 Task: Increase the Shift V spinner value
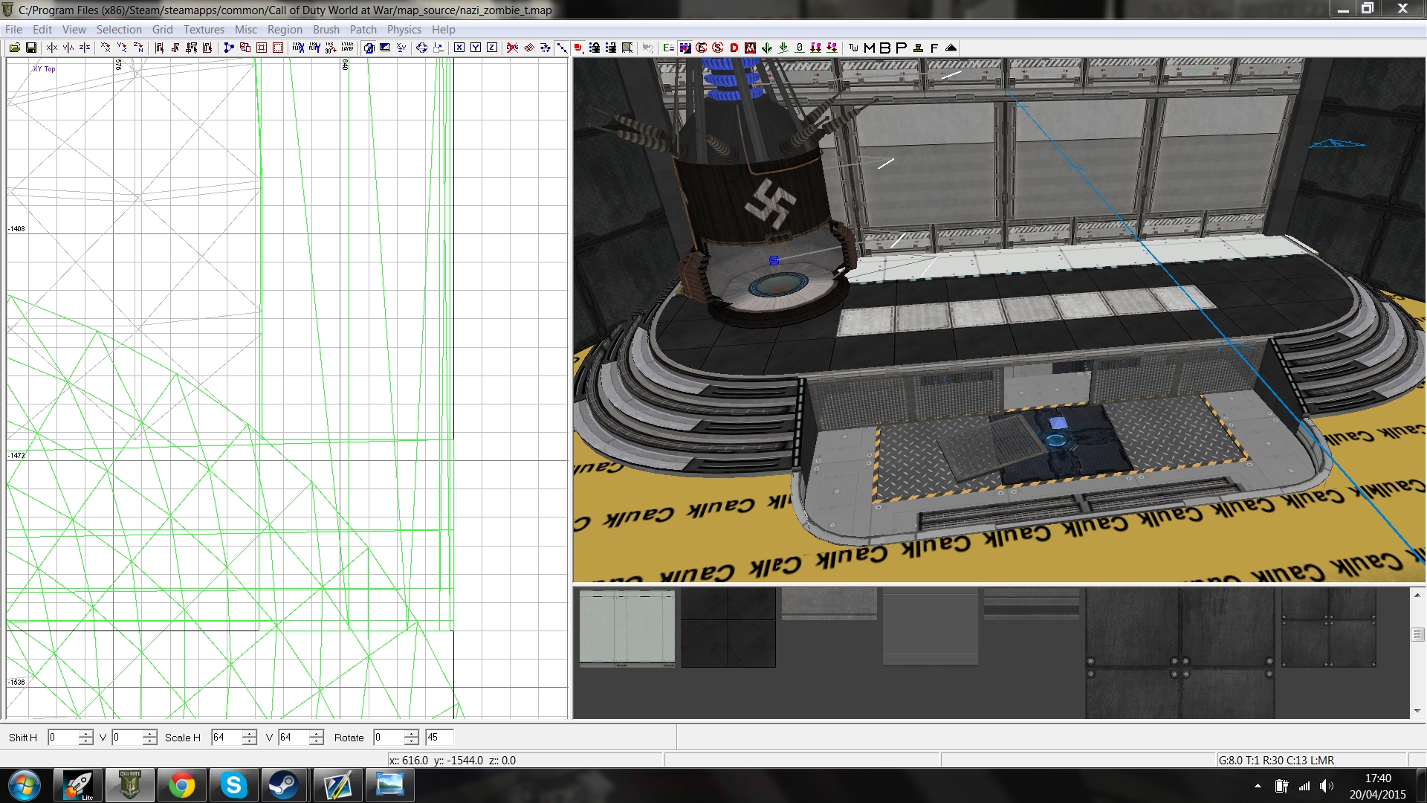click(150, 733)
